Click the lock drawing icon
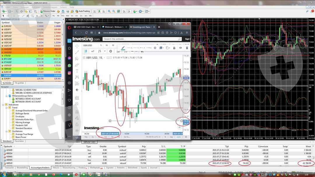Screen dimensions: 315x177 coord(174,48)
